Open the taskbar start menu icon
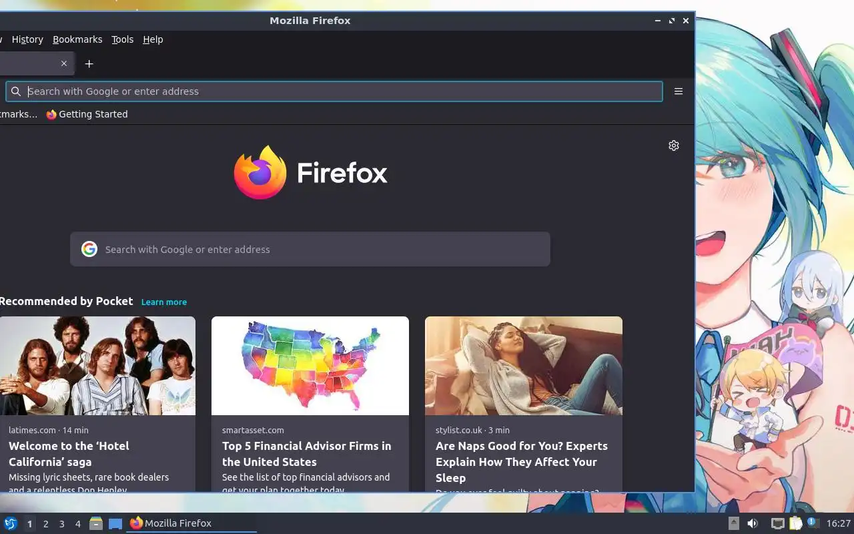The height and width of the screenshot is (534, 854). (x=11, y=523)
